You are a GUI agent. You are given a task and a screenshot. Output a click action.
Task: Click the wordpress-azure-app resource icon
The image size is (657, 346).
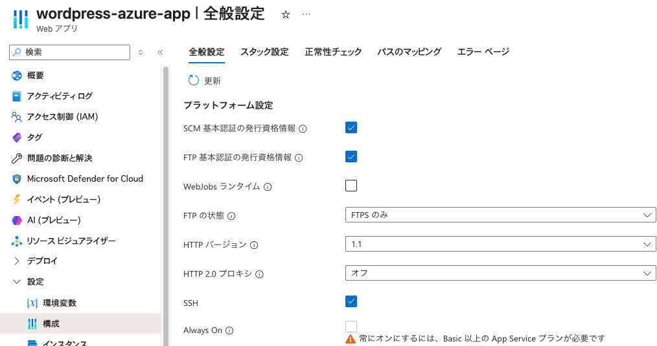pos(21,19)
